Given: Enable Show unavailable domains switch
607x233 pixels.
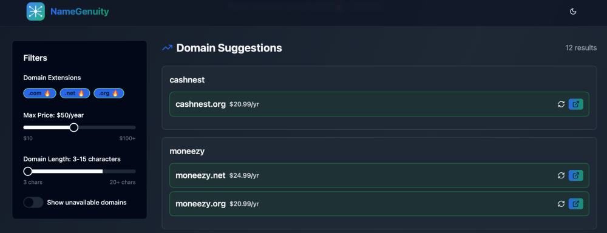Looking at the screenshot, I should pos(33,203).
